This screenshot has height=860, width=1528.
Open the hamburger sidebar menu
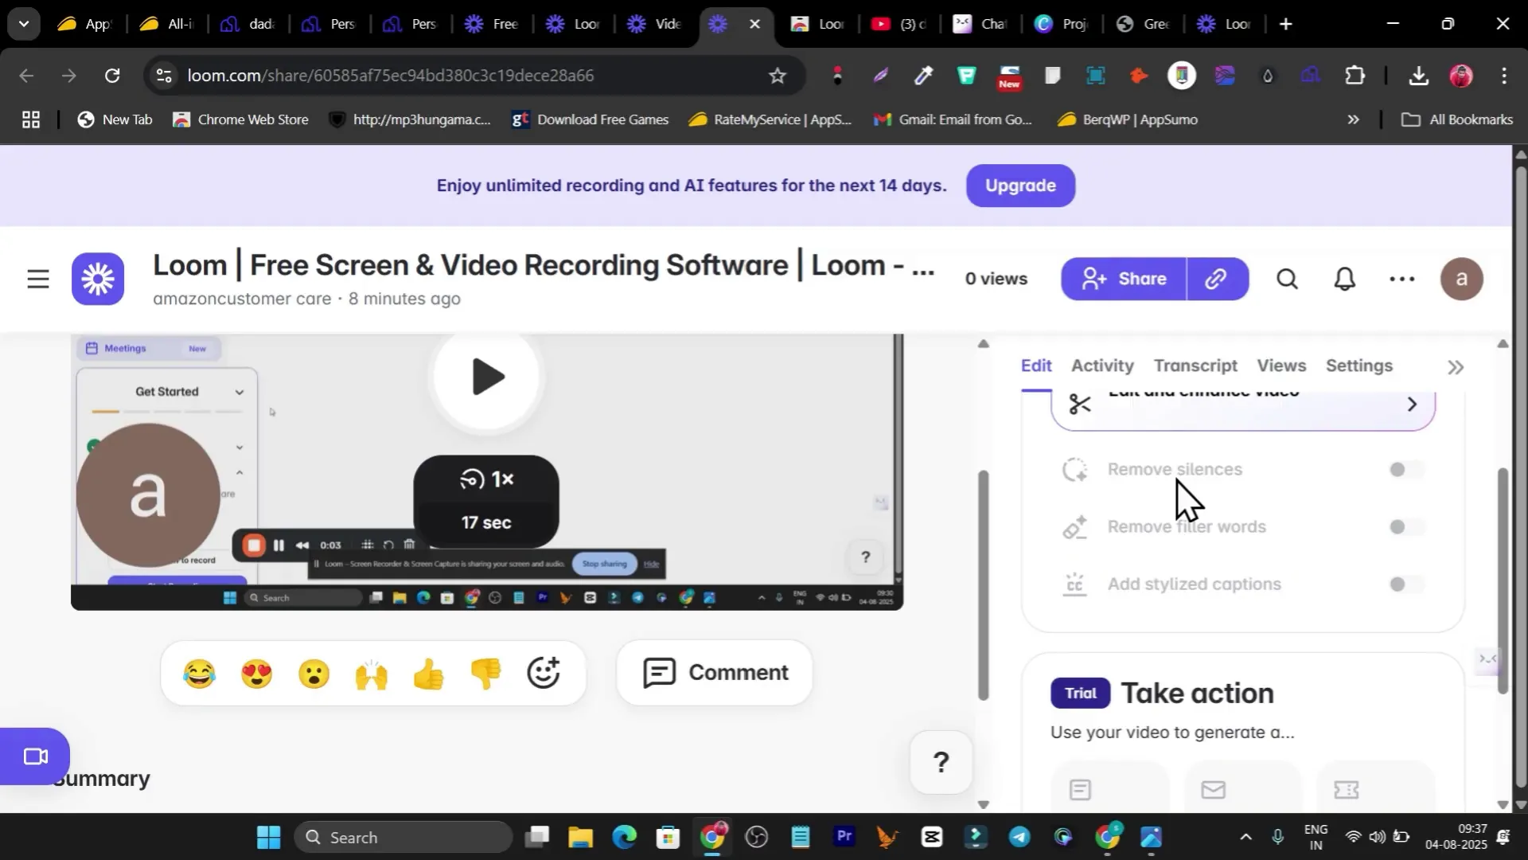(x=38, y=279)
